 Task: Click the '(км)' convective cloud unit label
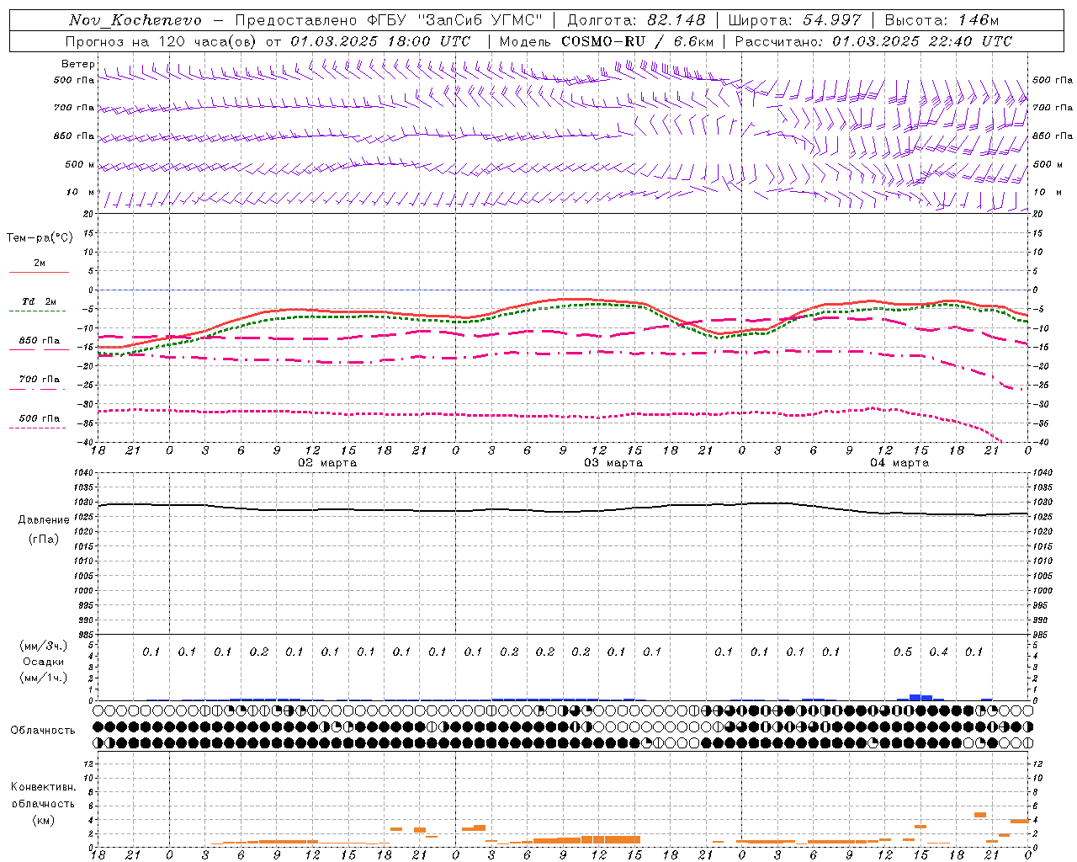[44, 819]
